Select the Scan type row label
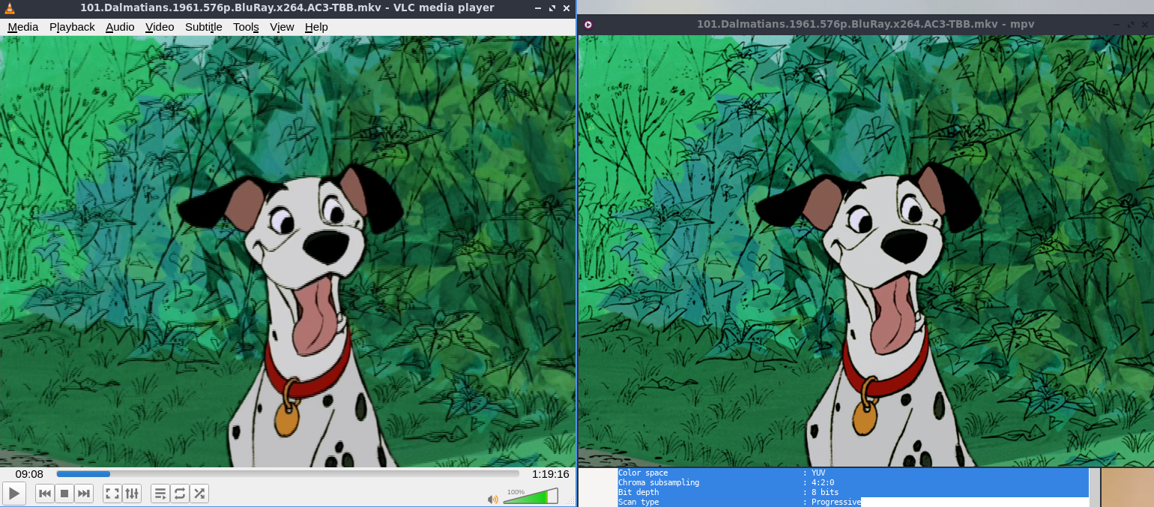This screenshot has height=507, width=1154. point(638,503)
